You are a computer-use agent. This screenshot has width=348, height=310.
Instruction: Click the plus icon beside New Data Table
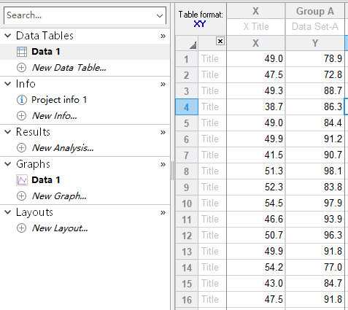[x=21, y=68]
